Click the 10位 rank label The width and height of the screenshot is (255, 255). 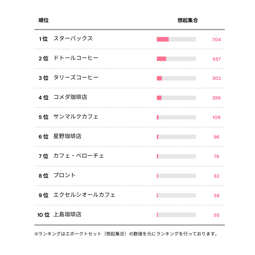43,215
